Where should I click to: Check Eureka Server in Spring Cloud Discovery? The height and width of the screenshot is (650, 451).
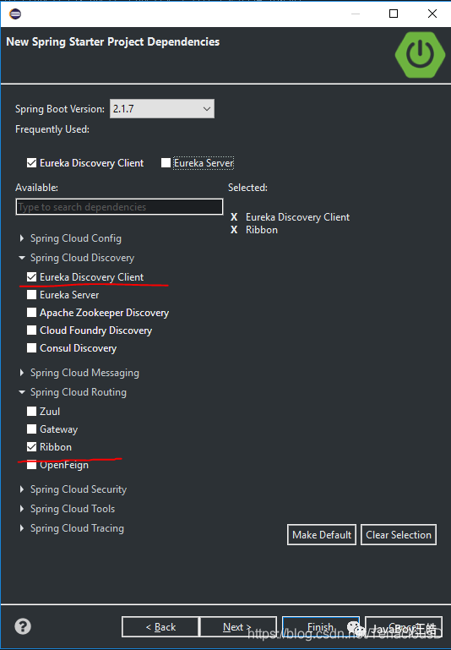tap(31, 295)
